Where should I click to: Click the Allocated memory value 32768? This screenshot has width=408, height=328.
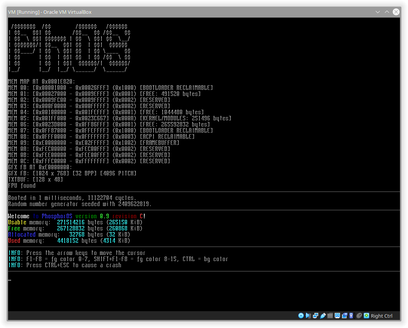[77, 234]
